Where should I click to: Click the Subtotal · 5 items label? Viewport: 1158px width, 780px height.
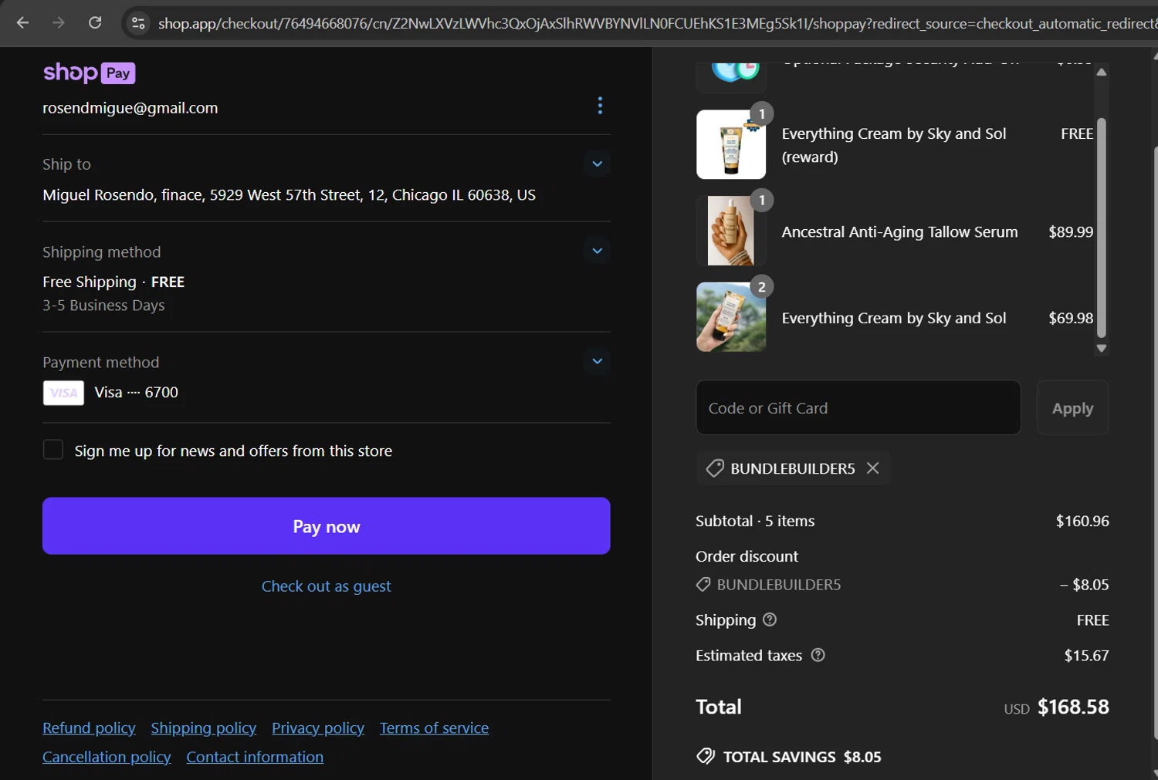(755, 521)
